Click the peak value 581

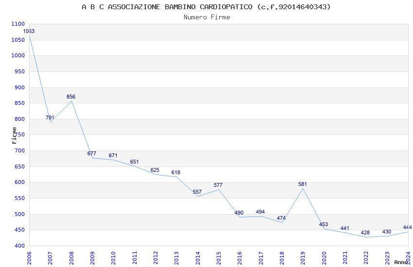(302, 184)
